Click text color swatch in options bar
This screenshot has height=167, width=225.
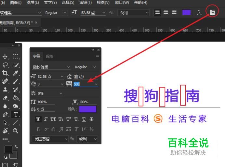(x=186, y=12)
